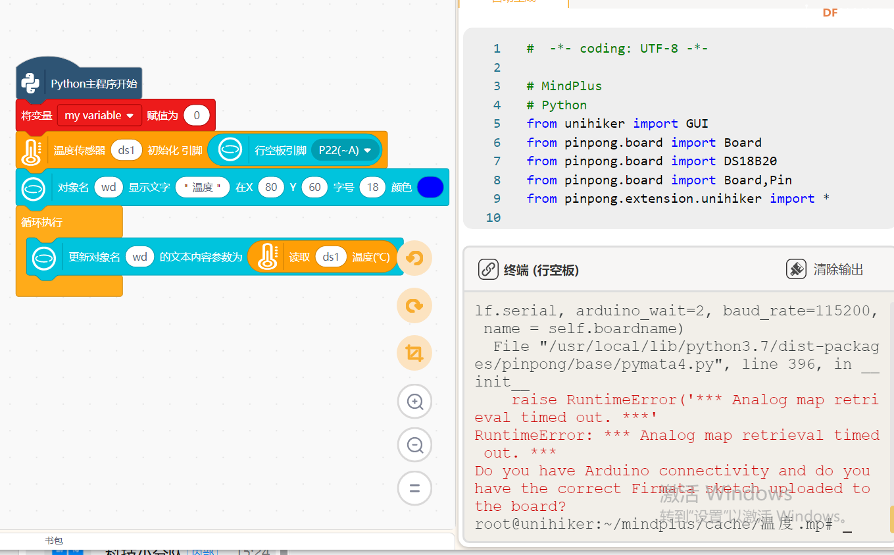Image resolution: width=894 pixels, height=555 pixels.
Task: Click terminal line starting "raise RuntimeError"
Action: click(677, 408)
